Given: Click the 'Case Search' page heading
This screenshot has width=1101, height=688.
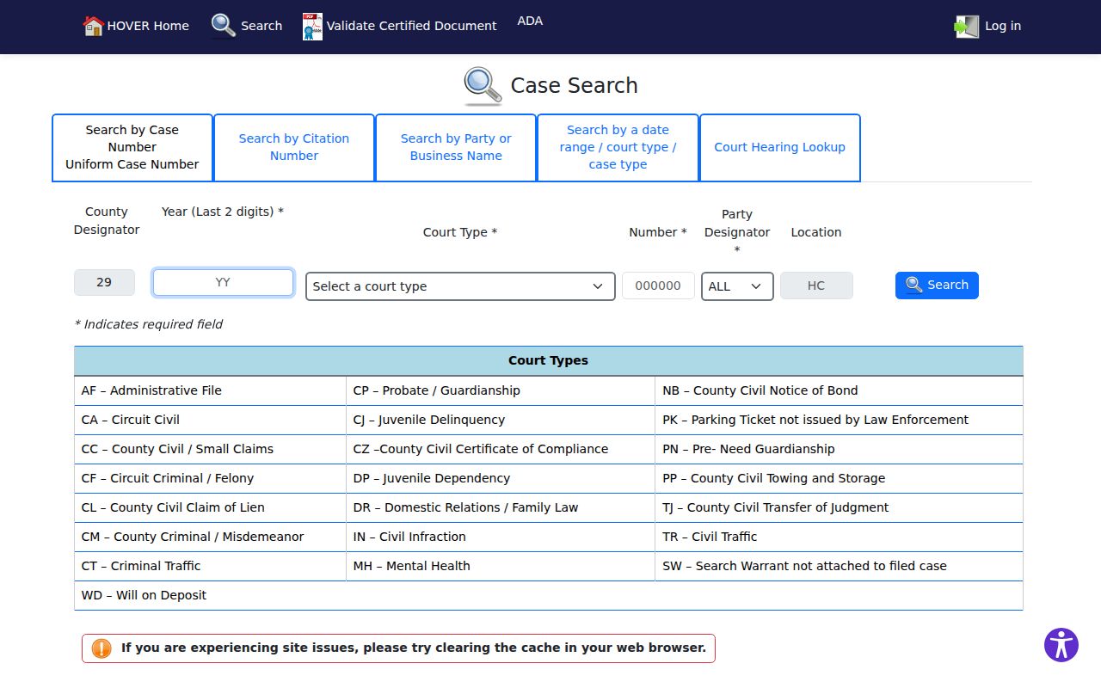Looking at the screenshot, I should [575, 85].
